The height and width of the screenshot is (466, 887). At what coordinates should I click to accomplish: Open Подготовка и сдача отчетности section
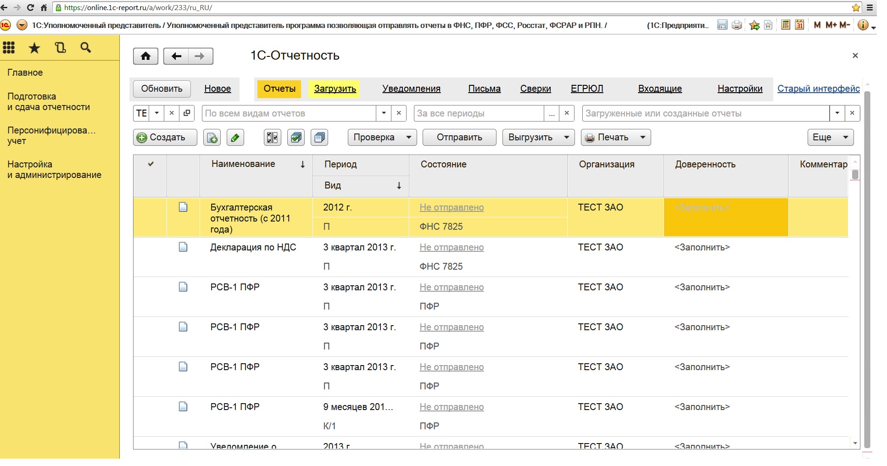[x=49, y=102]
